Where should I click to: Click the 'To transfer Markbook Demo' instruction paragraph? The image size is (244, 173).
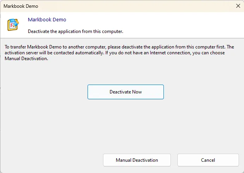pyautogui.click(x=119, y=53)
